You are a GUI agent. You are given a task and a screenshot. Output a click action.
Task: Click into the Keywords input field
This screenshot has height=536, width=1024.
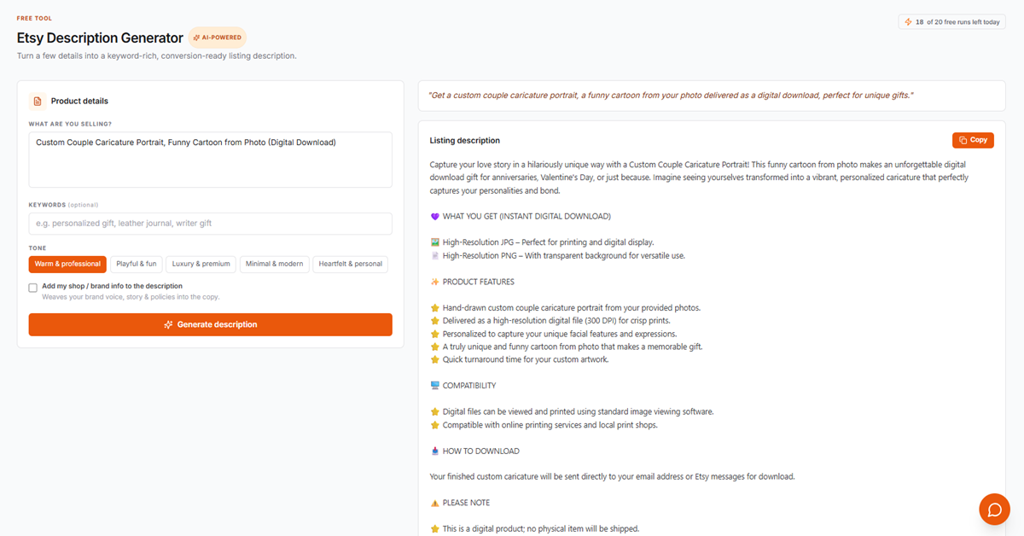pyautogui.click(x=211, y=224)
